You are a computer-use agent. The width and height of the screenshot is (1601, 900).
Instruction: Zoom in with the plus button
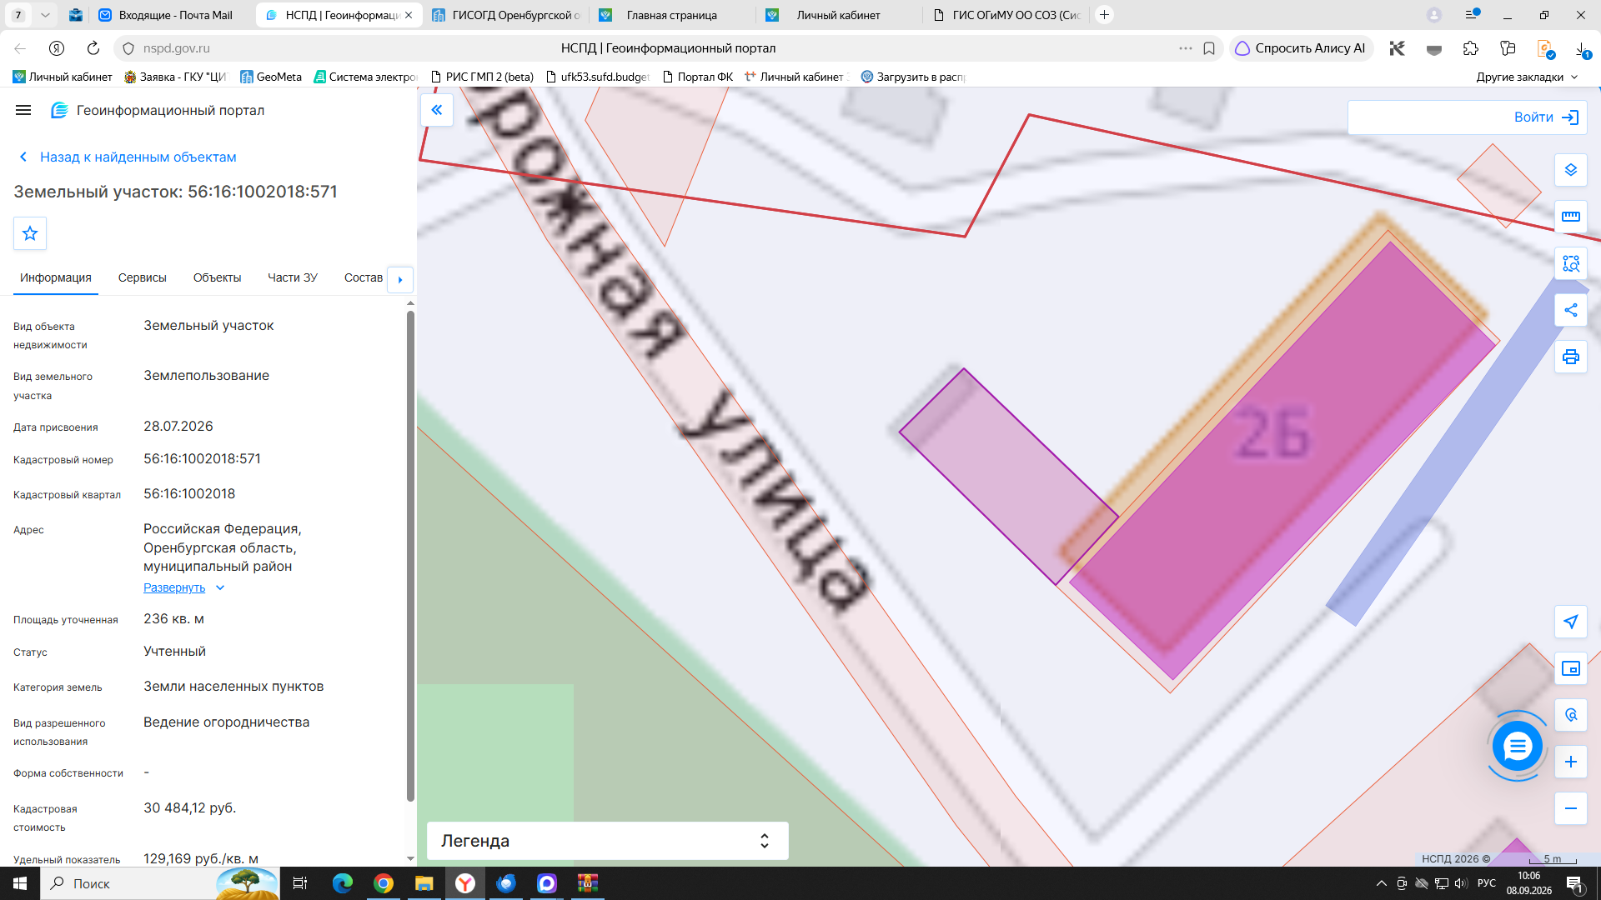point(1570,762)
